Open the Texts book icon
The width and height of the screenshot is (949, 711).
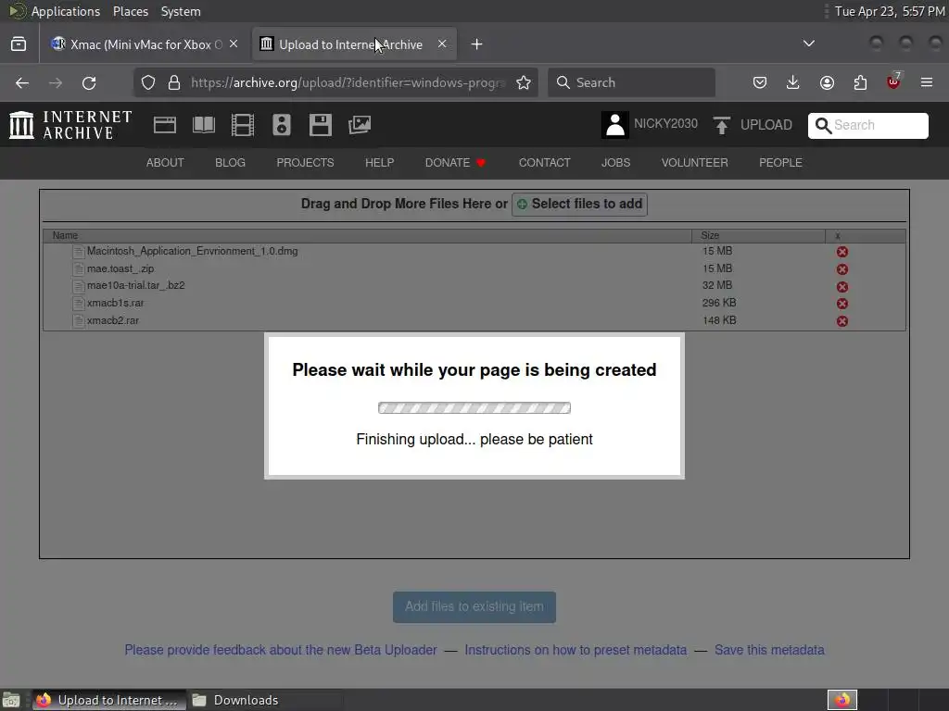203,125
